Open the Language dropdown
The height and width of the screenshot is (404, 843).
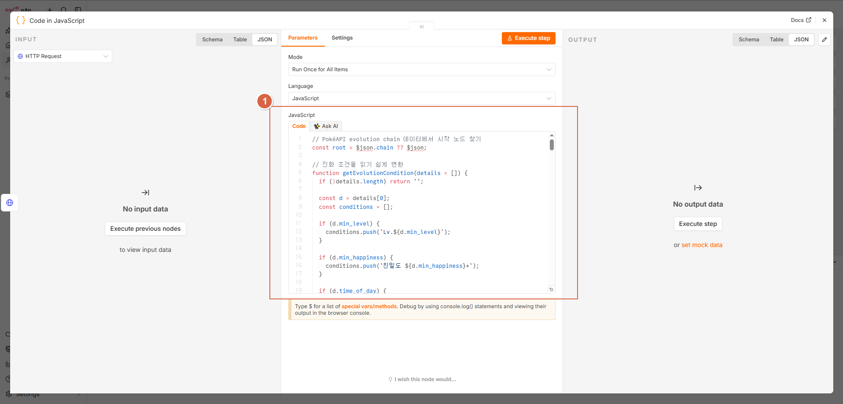click(422, 98)
